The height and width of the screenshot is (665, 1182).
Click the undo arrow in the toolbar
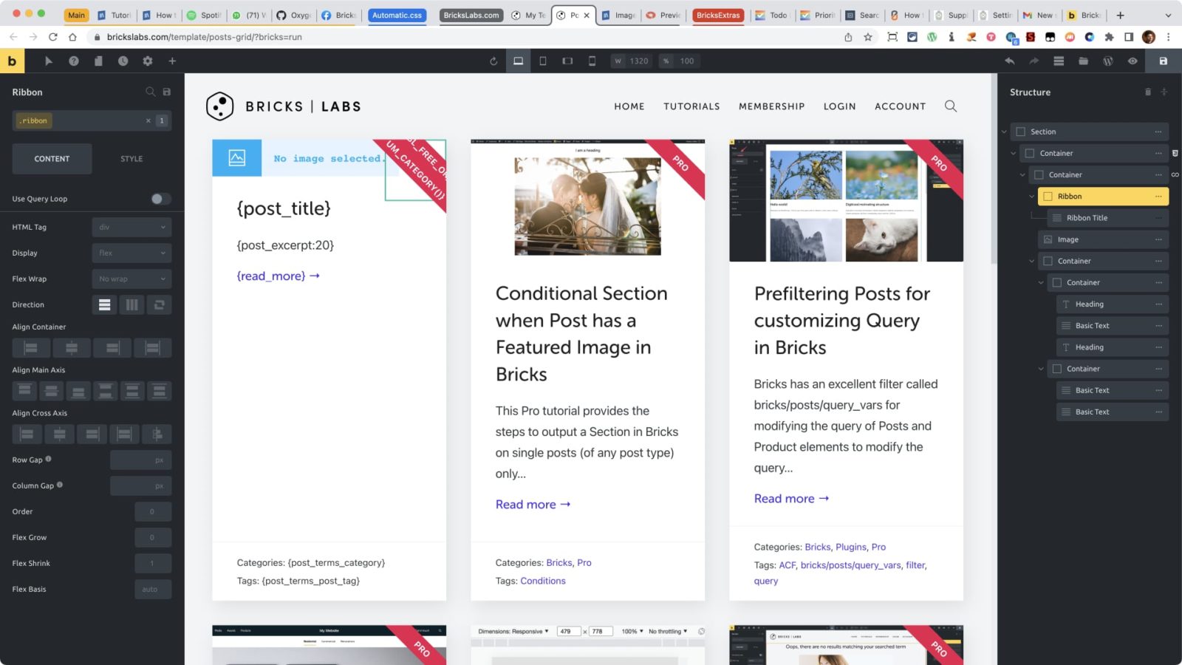click(x=1009, y=61)
